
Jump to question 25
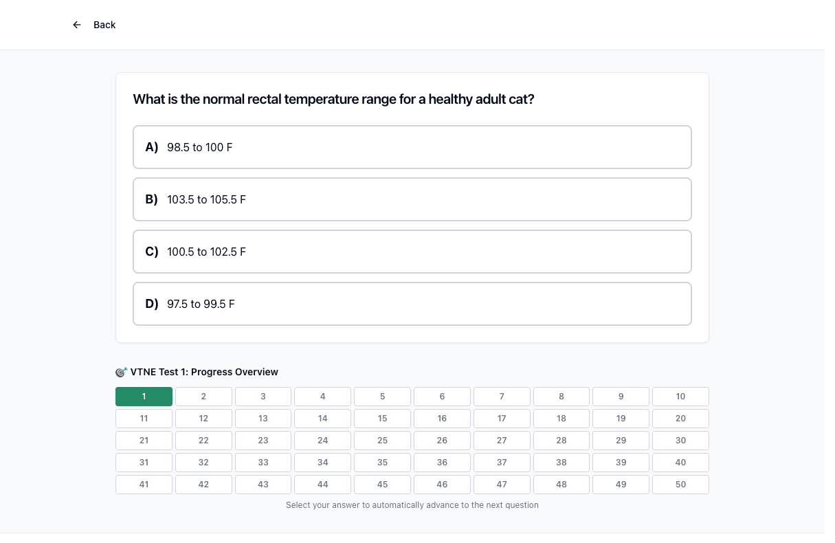click(383, 441)
